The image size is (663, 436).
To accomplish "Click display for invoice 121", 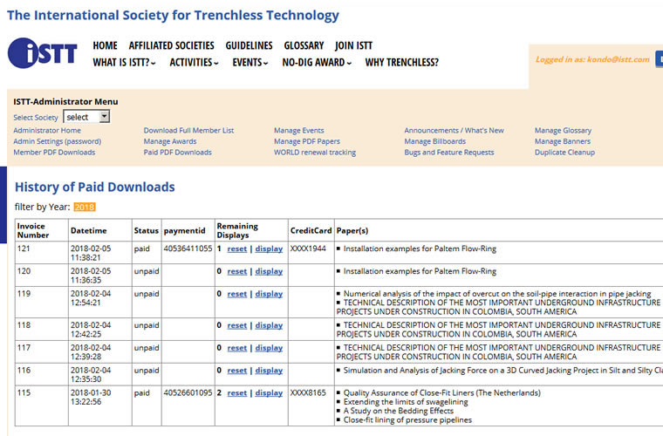I will pyautogui.click(x=269, y=249).
